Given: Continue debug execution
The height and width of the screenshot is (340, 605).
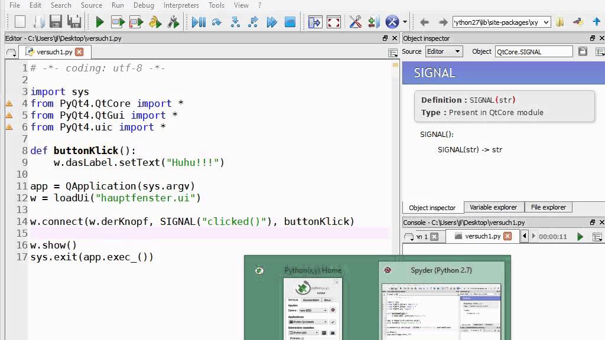Looking at the screenshot, I should pos(272,22).
